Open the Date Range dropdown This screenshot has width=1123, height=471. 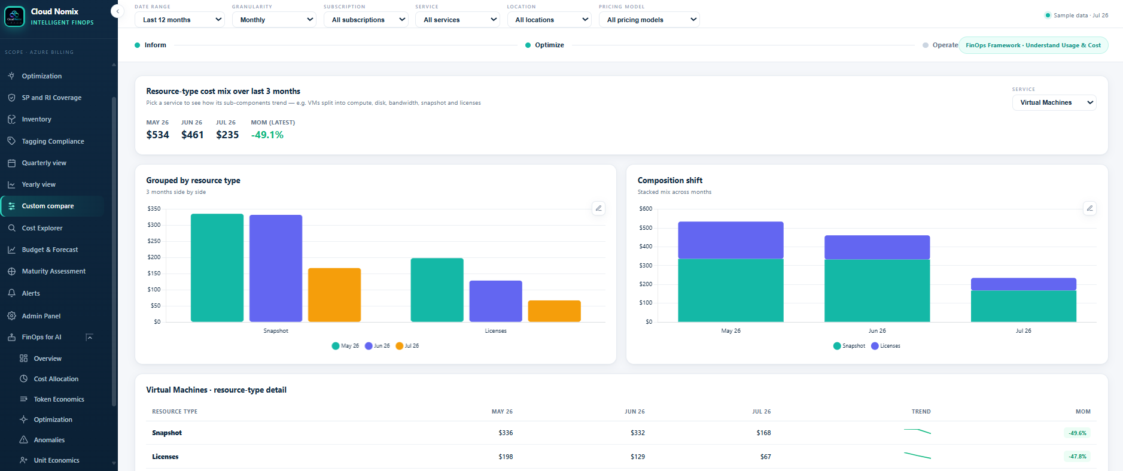179,20
